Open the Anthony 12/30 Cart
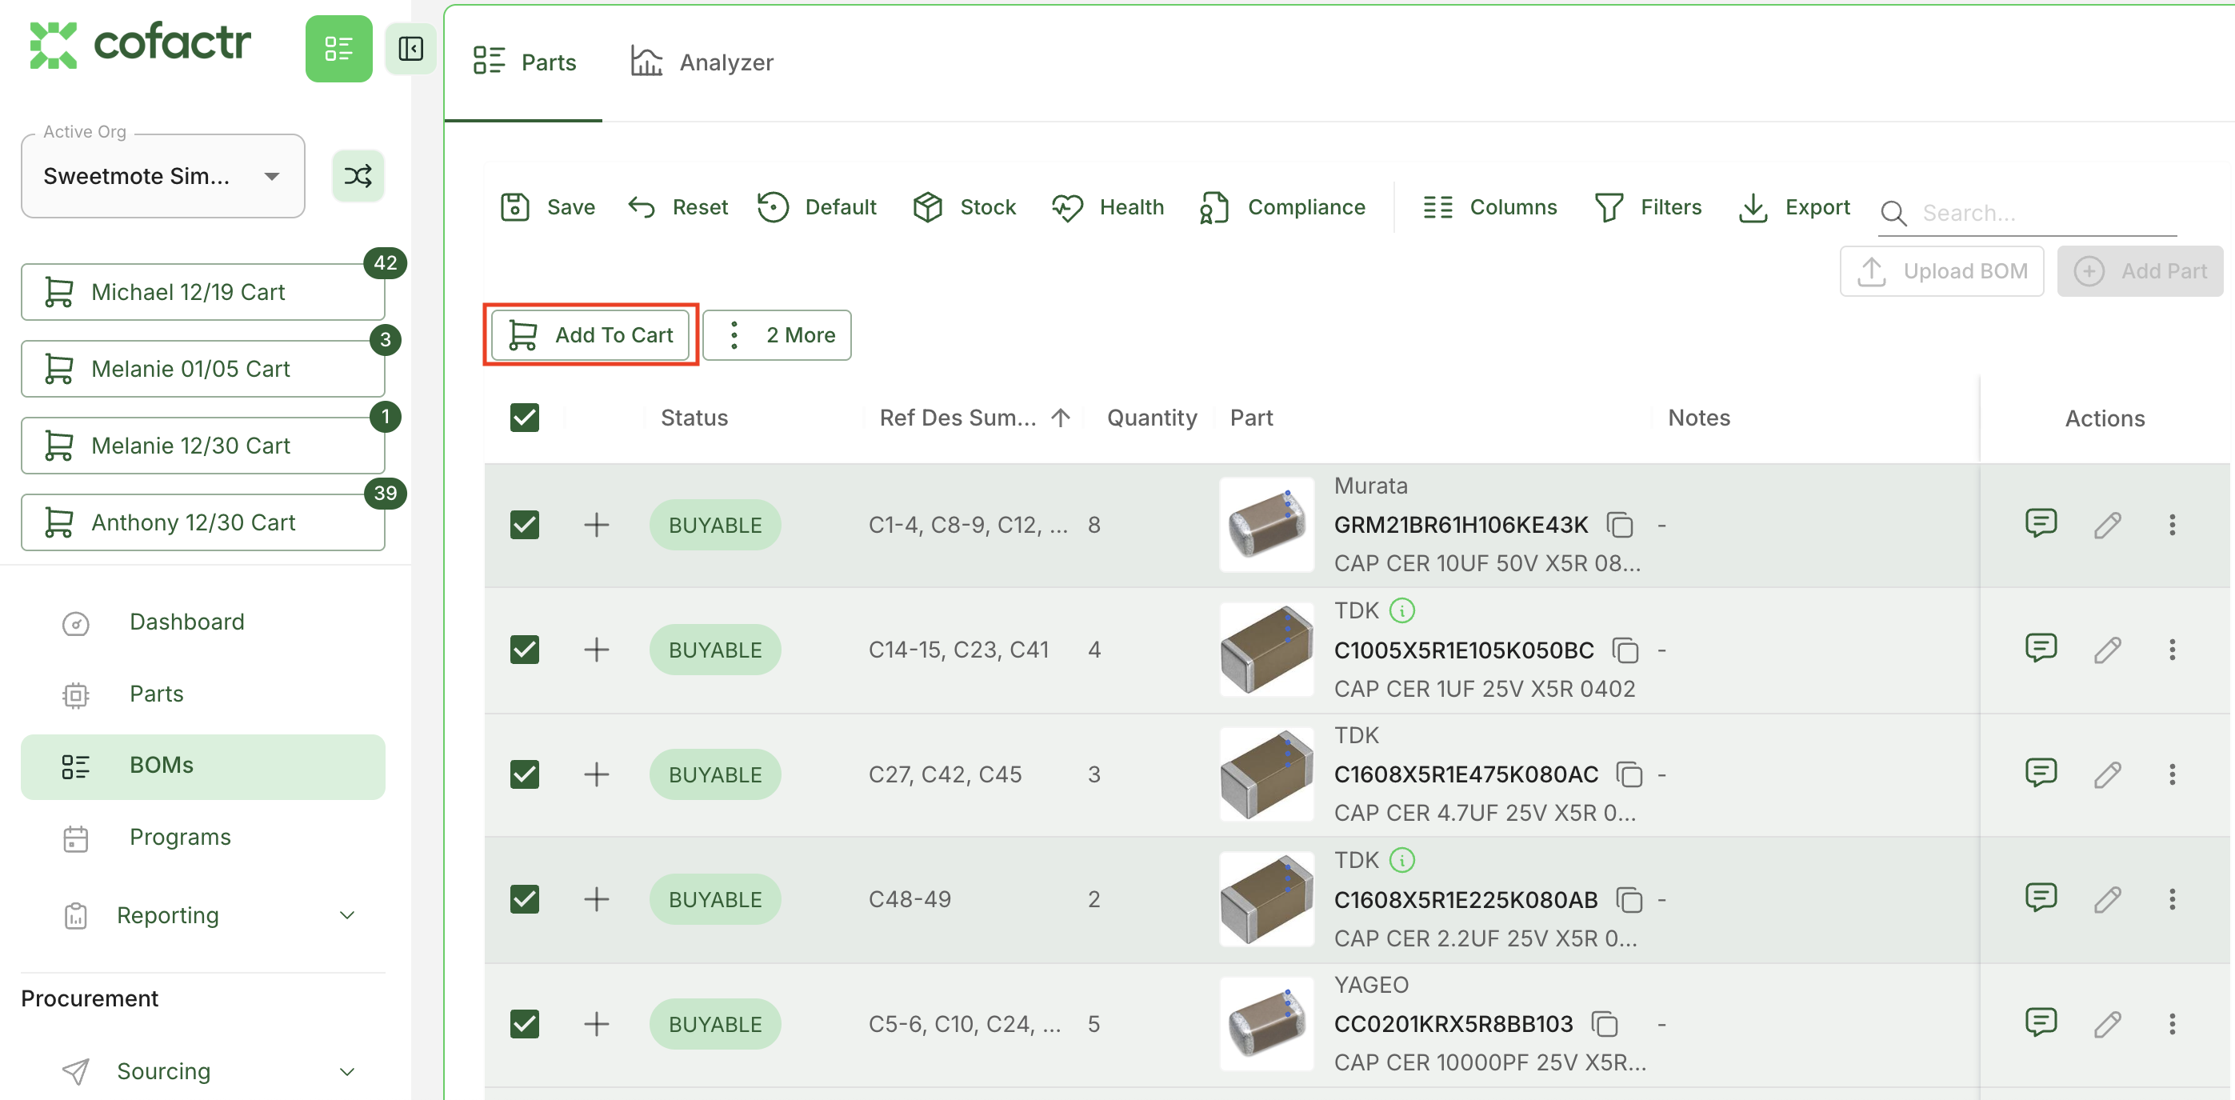This screenshot has width=2235, height=1100. pyautogui.click(x=203, y=522)
